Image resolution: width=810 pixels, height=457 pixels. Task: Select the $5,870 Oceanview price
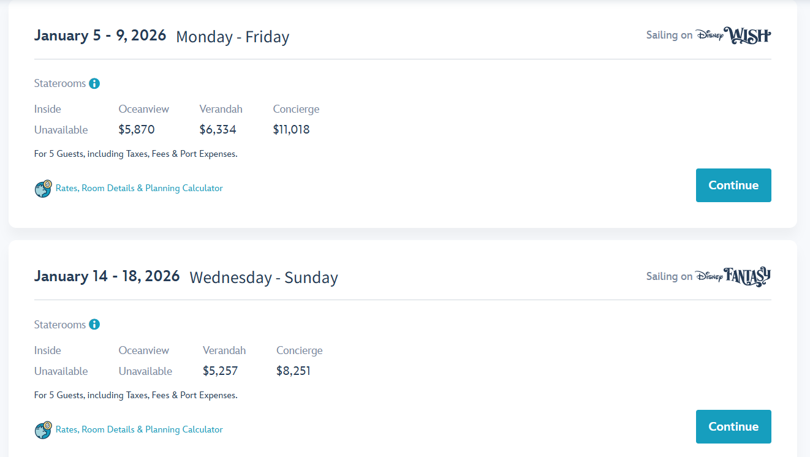pos(137,129)
